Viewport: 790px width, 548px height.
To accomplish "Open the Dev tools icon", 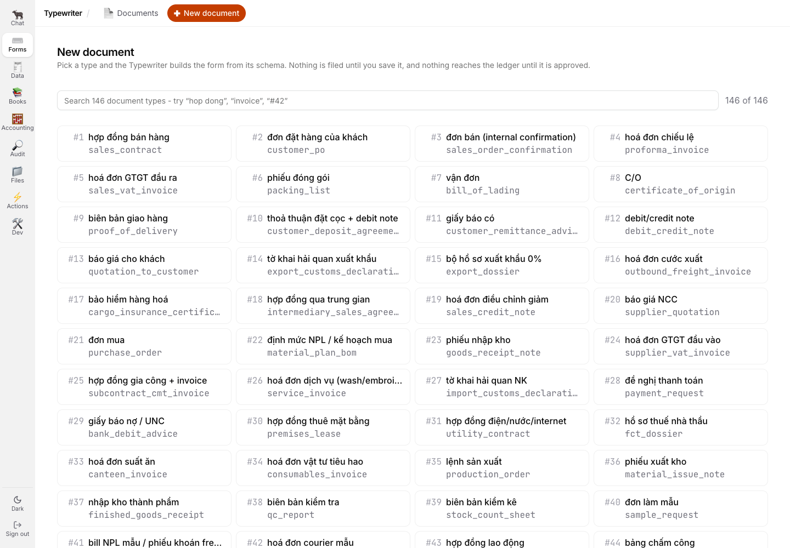I will coord(18,227).
